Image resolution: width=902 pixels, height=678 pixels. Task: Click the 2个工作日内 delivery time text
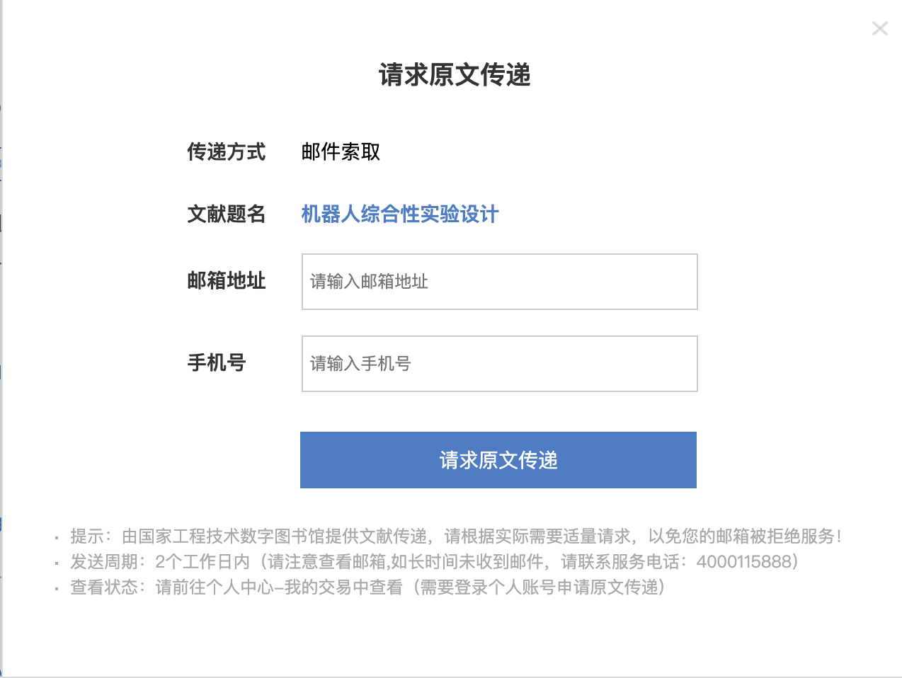pos(202,562)
